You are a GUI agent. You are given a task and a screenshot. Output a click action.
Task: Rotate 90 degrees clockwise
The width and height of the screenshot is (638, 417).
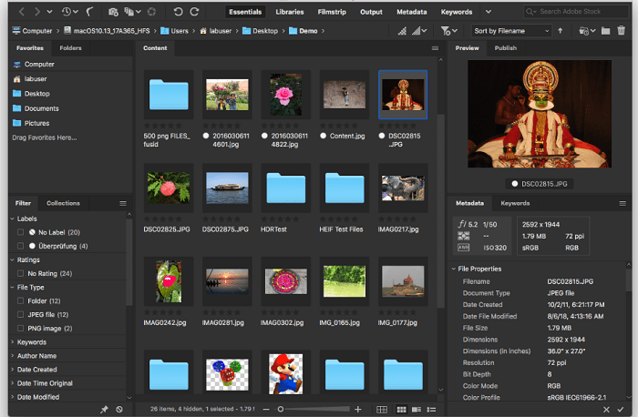194,12
